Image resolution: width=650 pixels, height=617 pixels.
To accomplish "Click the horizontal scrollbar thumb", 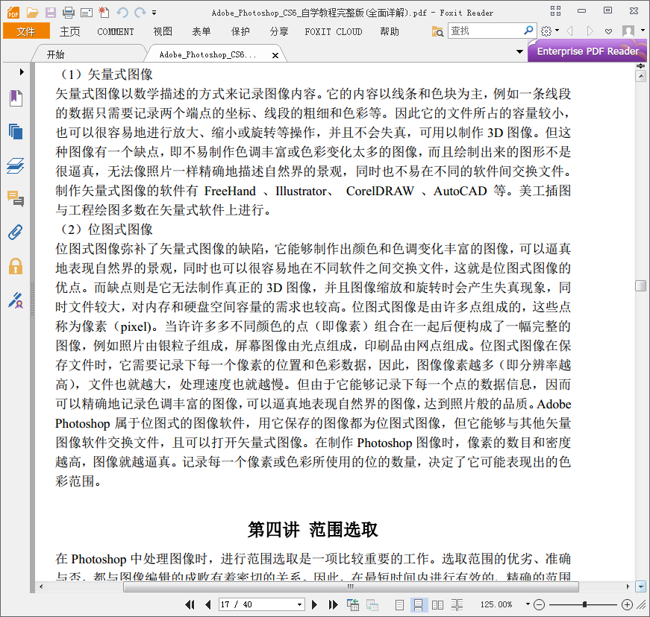I will click(x=351, y=586).
